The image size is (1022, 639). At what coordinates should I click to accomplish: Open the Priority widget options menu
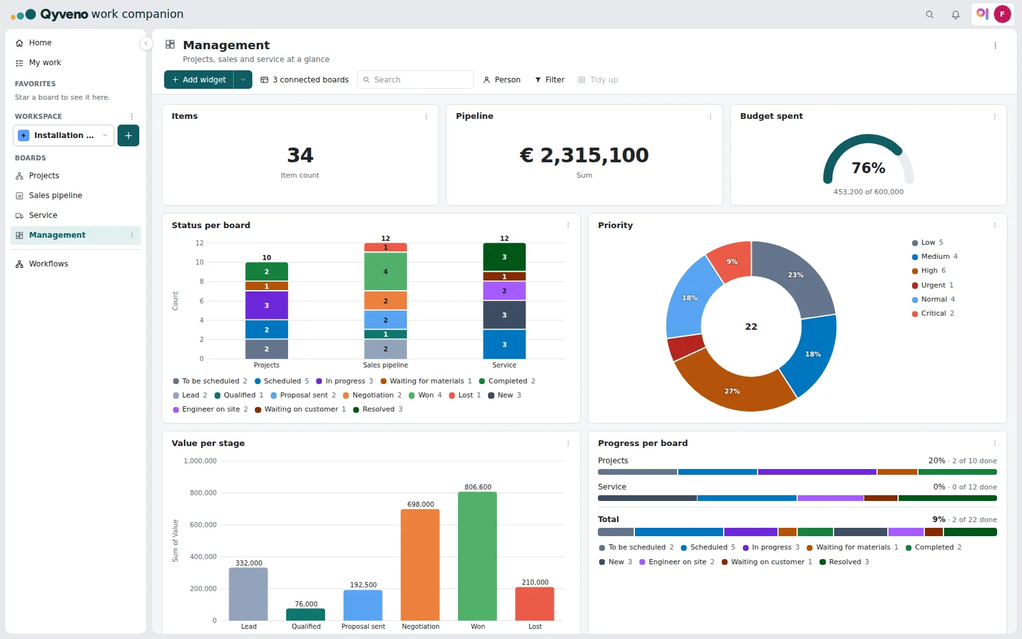point(995,226)
